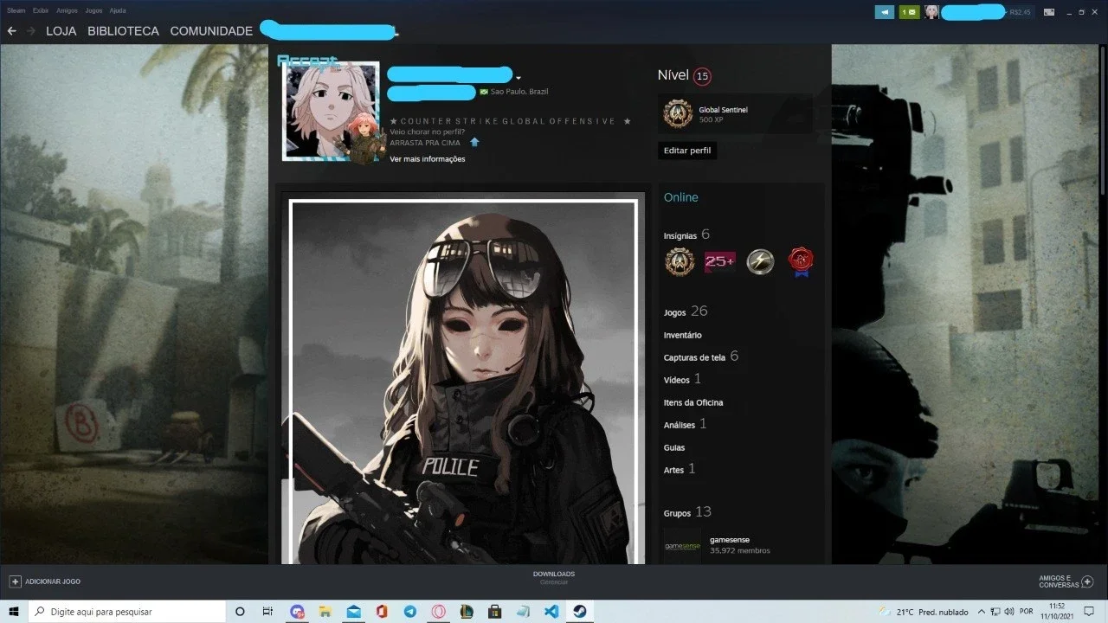Click the page scrollbar on right edge
Viewport: 1108px width, 623px height.
coord(1104,121)
